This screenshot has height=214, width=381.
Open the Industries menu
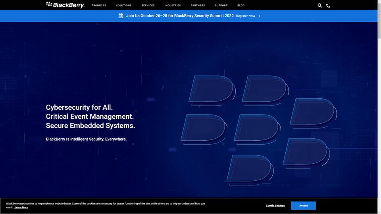coord(173,5)
